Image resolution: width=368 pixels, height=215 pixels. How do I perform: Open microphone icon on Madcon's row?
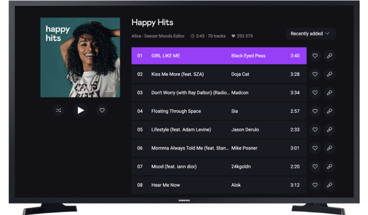tap(329, 93)
